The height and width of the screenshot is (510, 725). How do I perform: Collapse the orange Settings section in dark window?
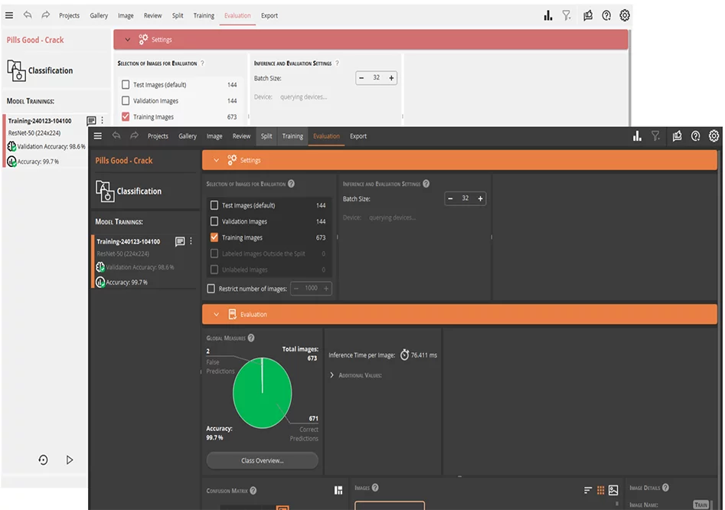216,161
